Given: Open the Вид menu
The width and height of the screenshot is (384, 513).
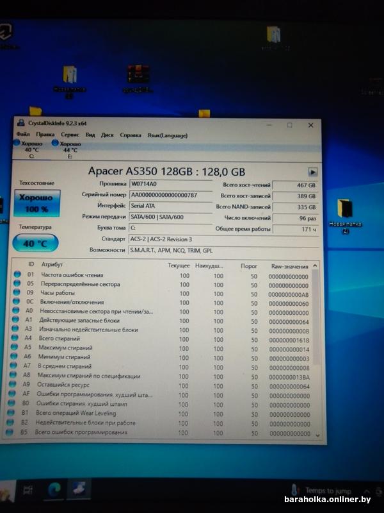Looking at the screenshot, I should pyautogui.click(x=90, y=135).
